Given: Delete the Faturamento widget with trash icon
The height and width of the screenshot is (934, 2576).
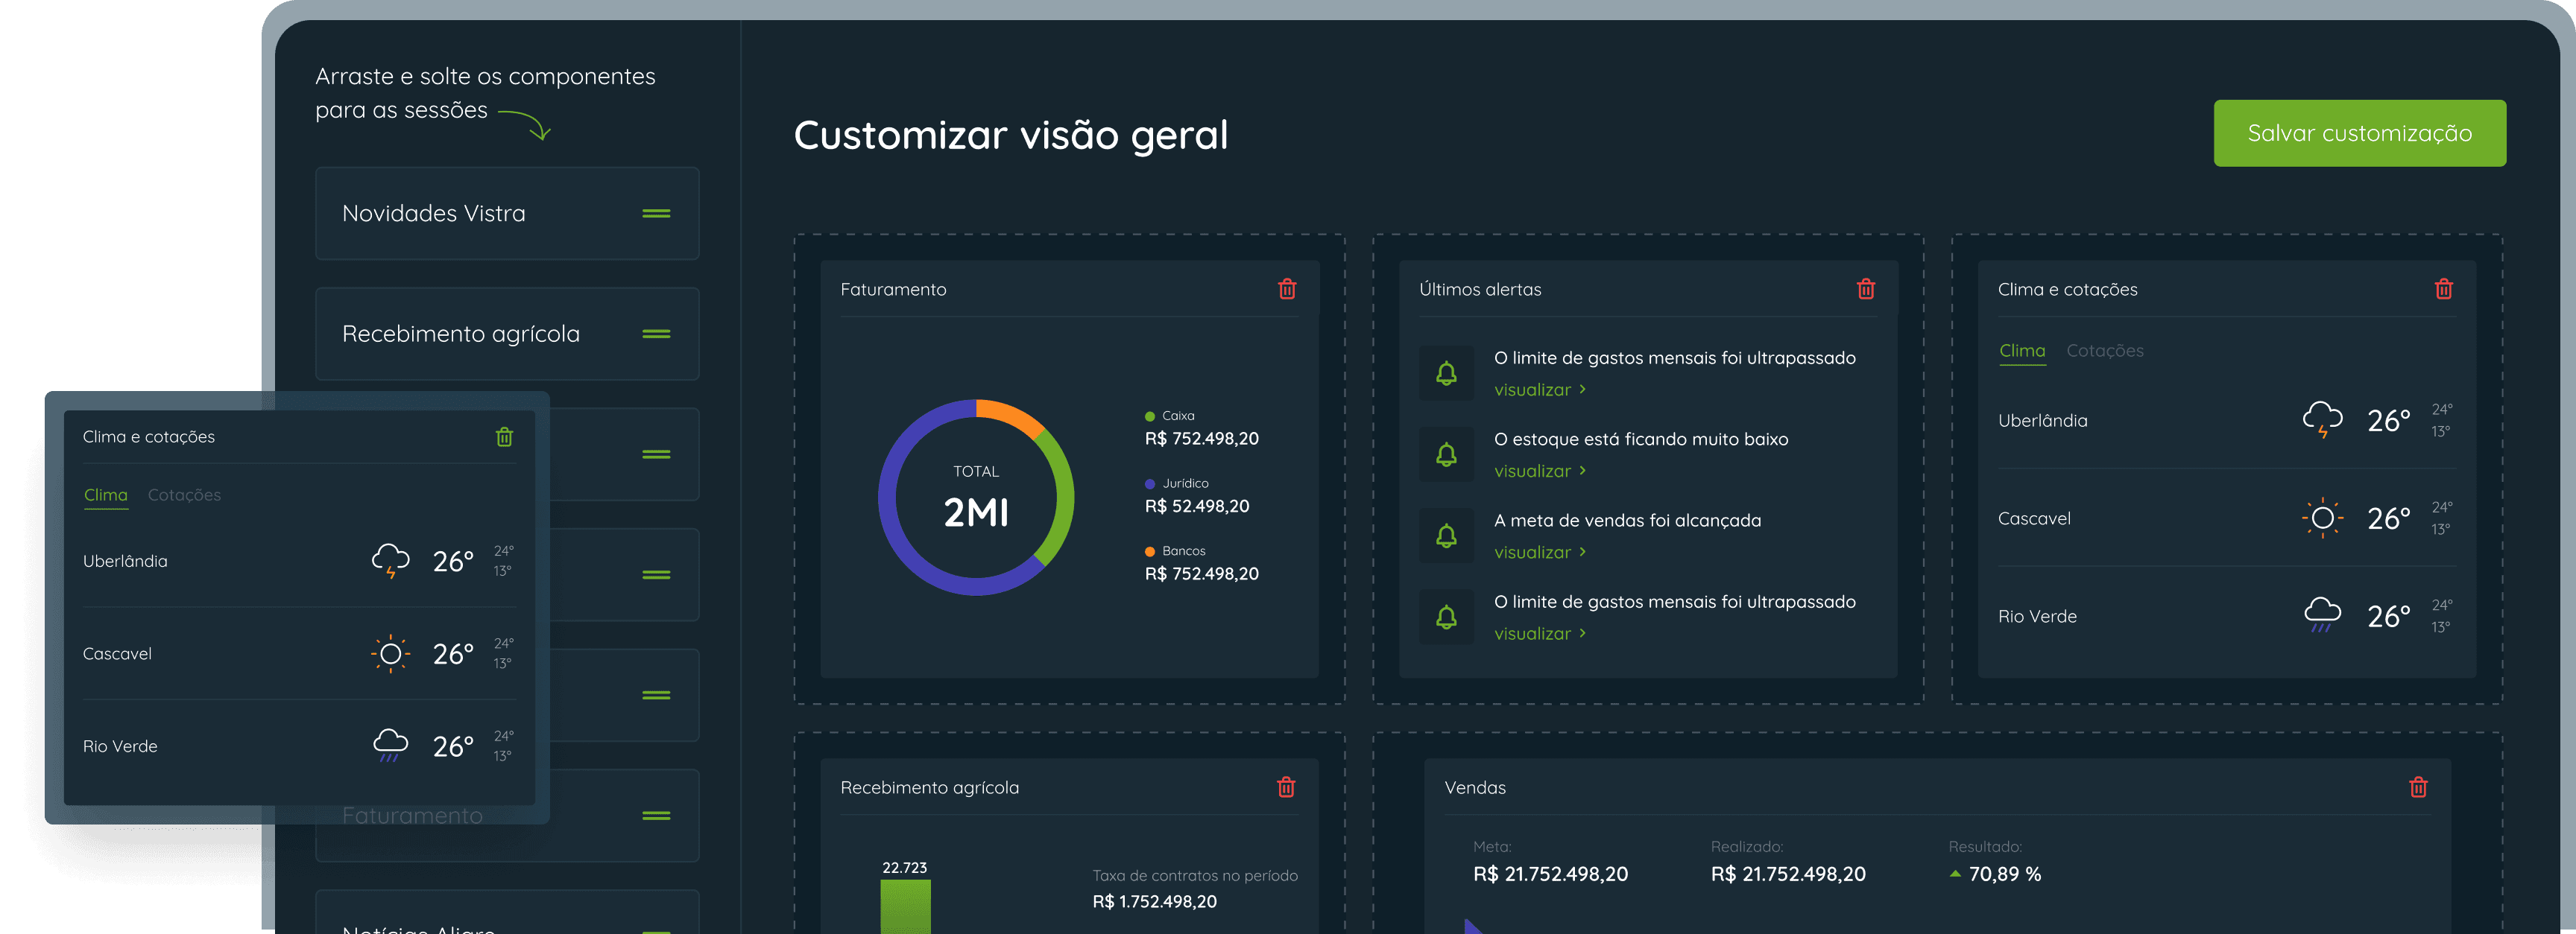Looking at the screenshot, I should 1287,289.
